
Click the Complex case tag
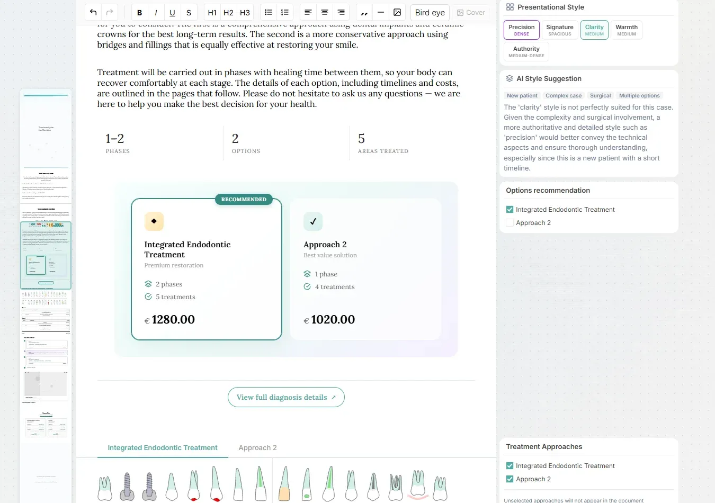[x=564, y=96]
